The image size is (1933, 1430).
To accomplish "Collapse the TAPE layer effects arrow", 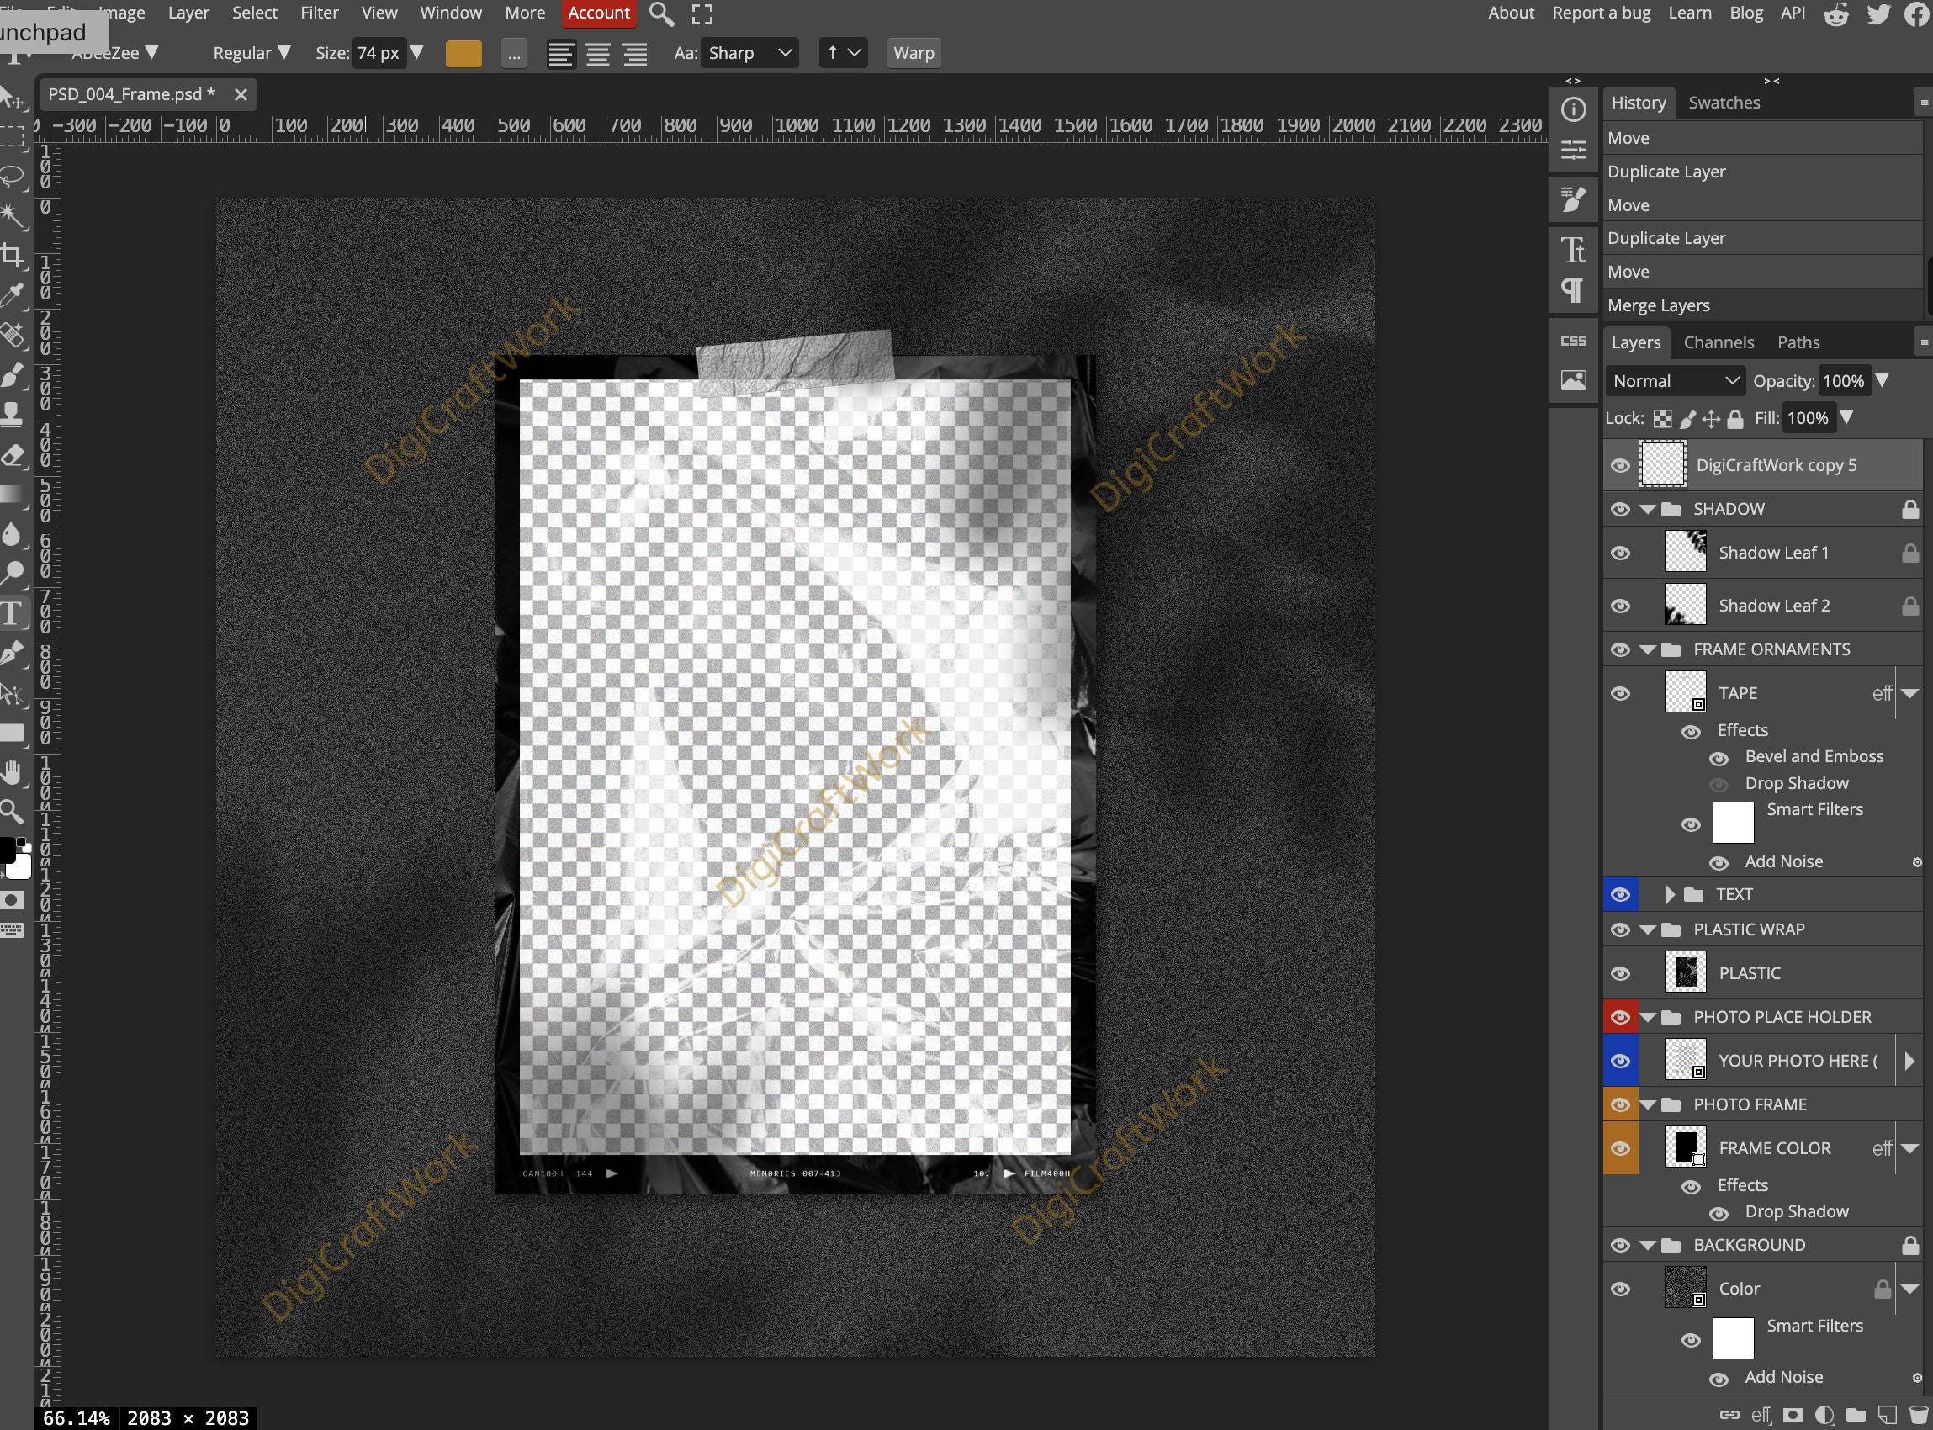I will click(x=1910, y=693).
